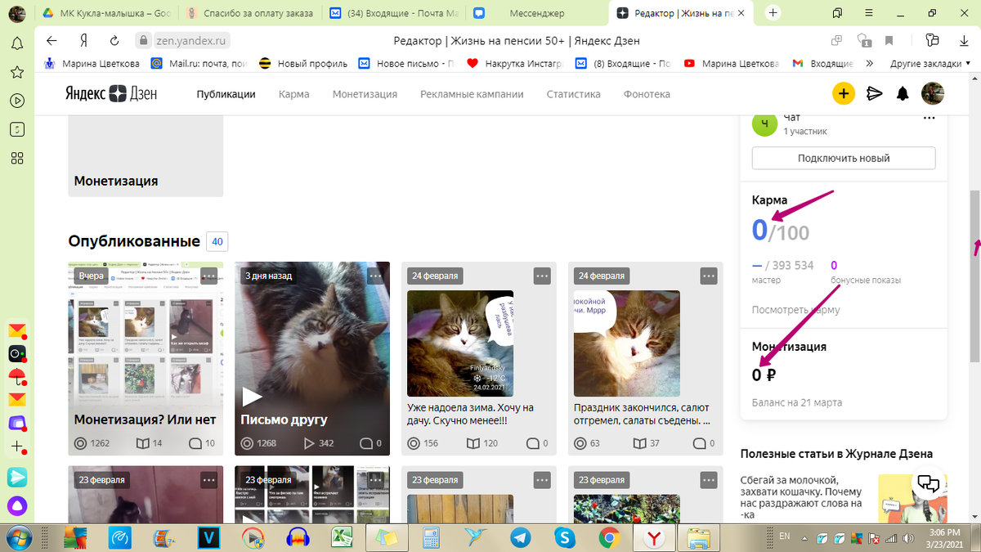This screenshot has width=981, height=552.
Task: Reload the page with refresh icon
Action: click(x=114, y=41)
